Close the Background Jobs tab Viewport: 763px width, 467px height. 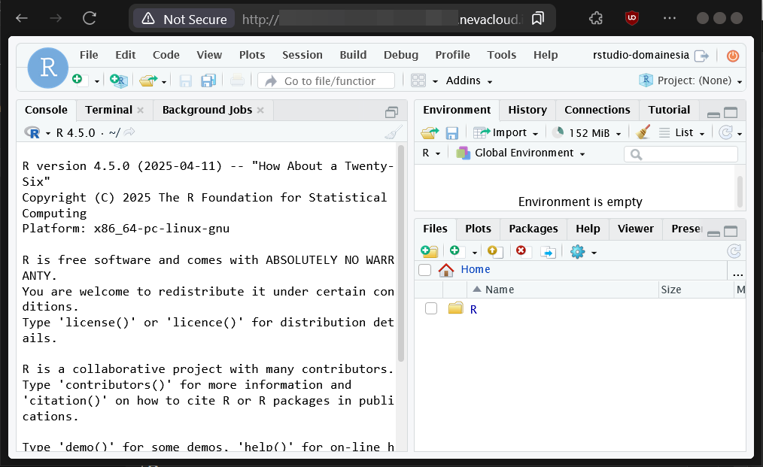[260, 111]
